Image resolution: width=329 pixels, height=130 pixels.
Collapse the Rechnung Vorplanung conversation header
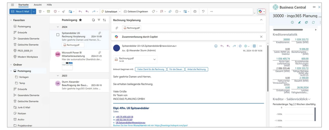coord(261,20)
